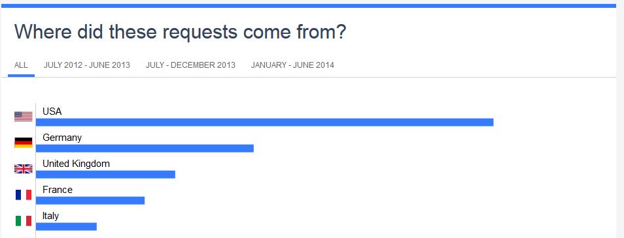Click the Italy flag icon

[24, 221]
